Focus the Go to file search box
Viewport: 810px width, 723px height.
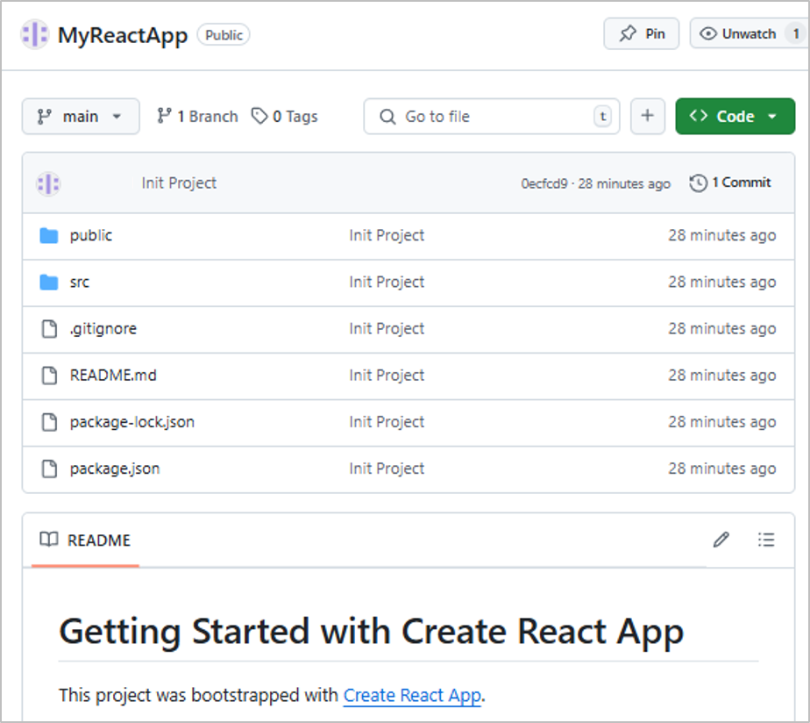491,117
